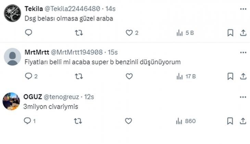Share Tekila's tweet
Viewport: 250px width, 144px height.
[243, 33]
